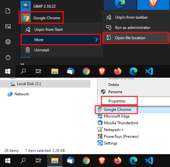Launch Firefox from upper taskbar
170x167 pixels.
(118, 71)
